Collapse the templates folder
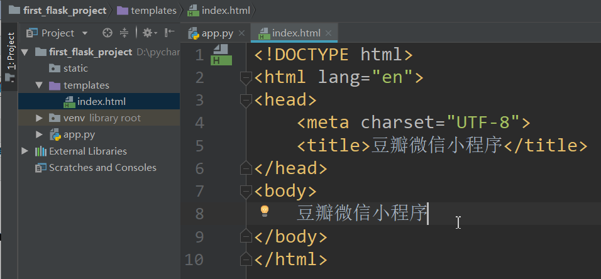The image size is (601, 279). tap(39, 85)
